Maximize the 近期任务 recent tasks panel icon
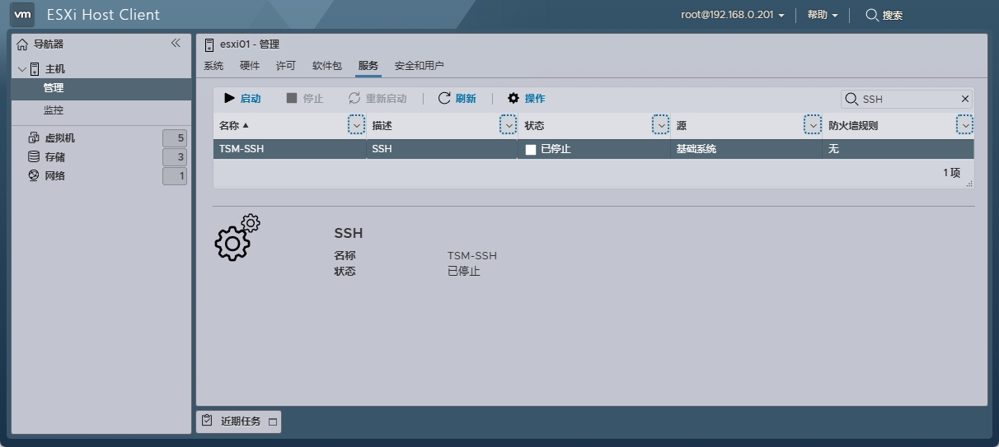 [273, 421]
